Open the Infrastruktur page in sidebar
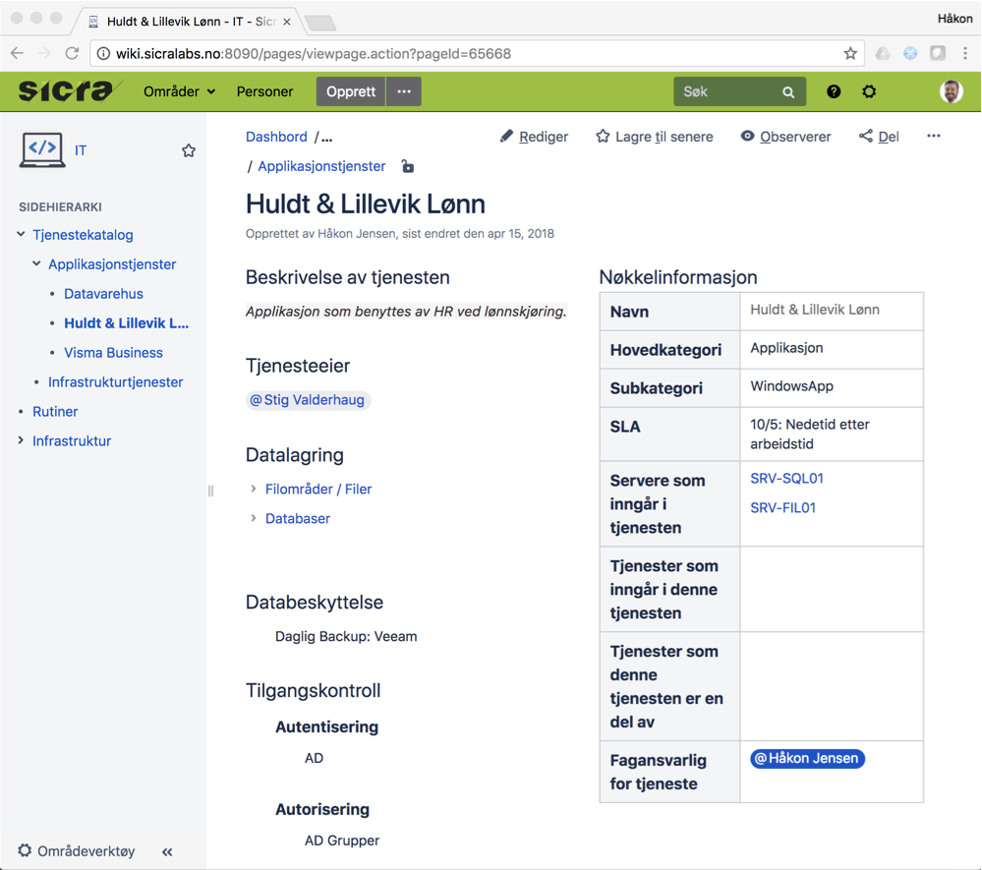Viewport: 982px width, 870px height. pyautogui.click(x=72, y=441)
